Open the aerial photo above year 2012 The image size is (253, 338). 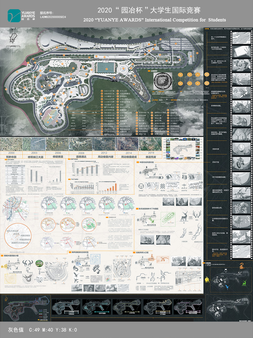[104, 144]
